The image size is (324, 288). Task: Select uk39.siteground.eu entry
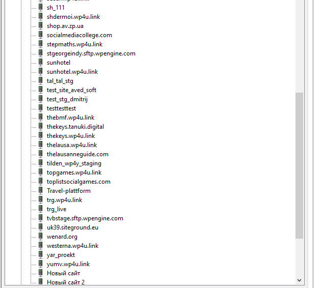(x=72, y=227)
